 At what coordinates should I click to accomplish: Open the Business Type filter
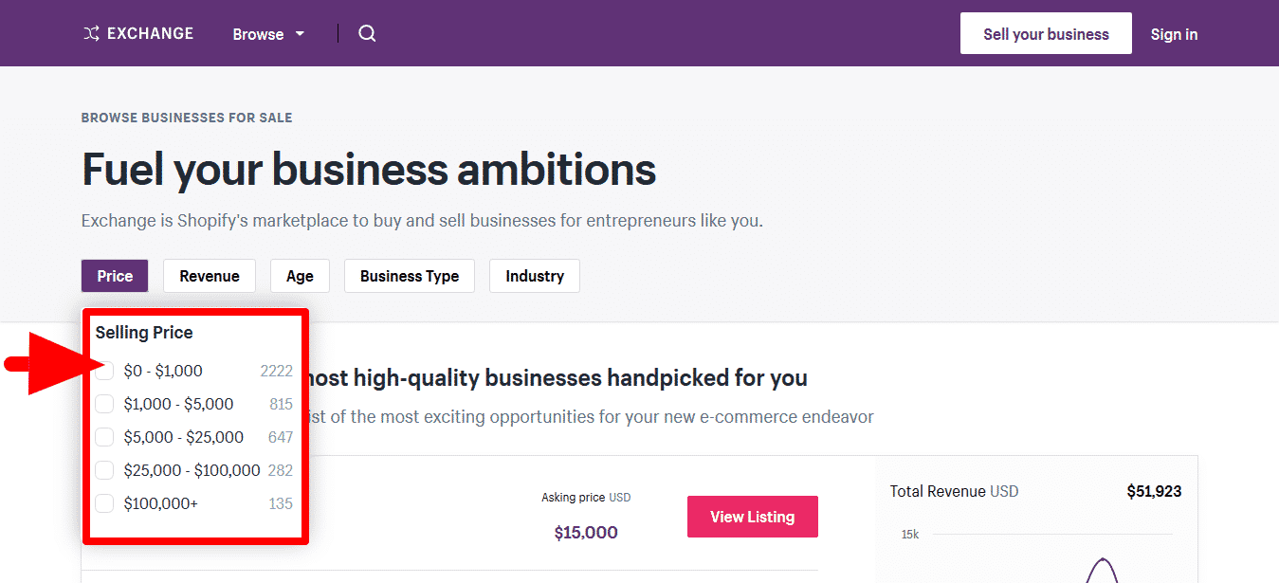410,276
